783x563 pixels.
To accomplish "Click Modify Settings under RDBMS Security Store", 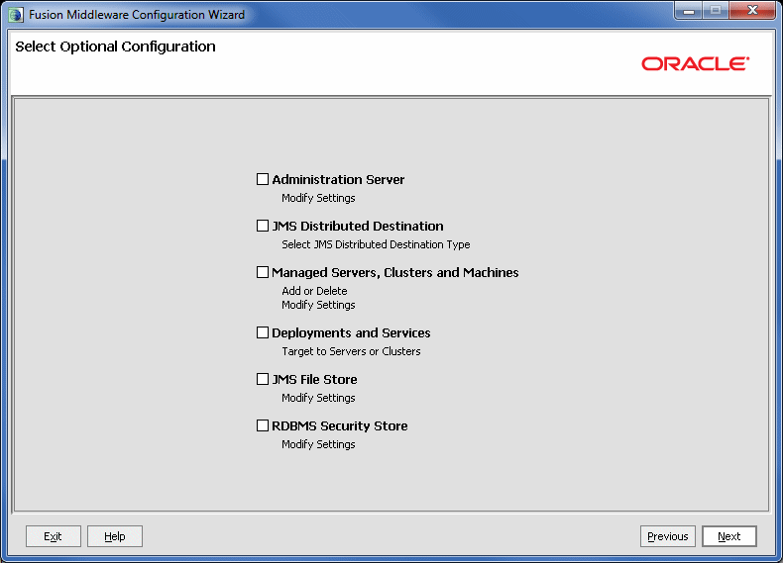I will pos(318,444).
